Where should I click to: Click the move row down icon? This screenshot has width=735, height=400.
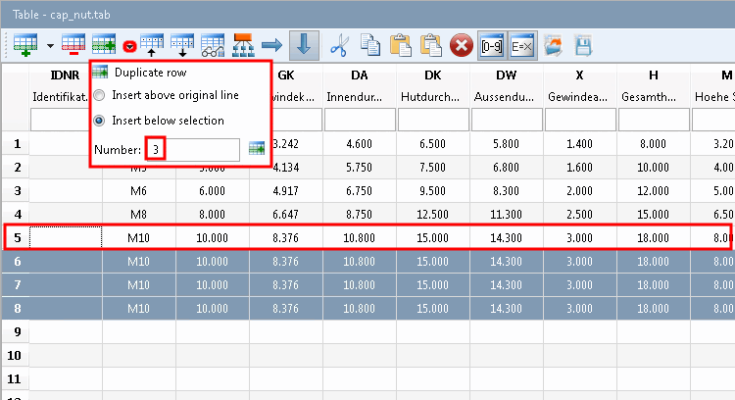(182, 46)
